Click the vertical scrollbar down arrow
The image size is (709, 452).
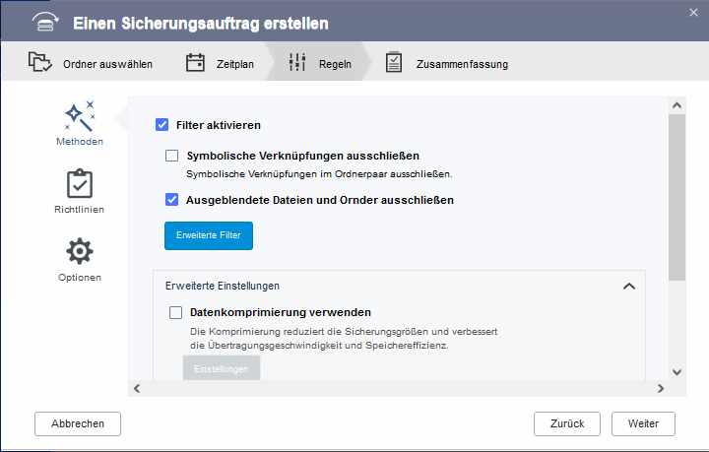677,372
